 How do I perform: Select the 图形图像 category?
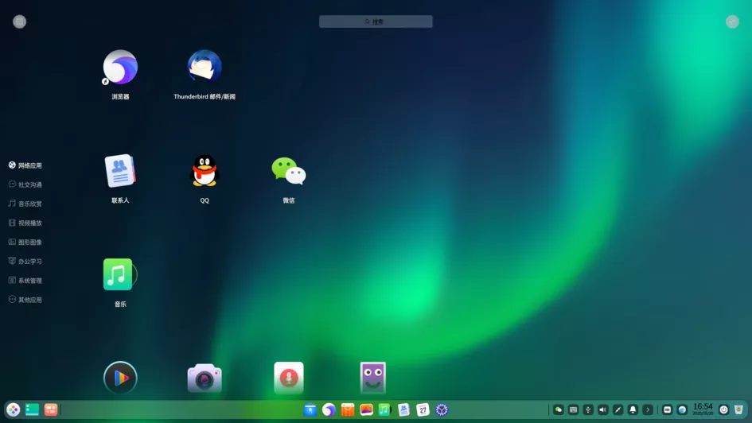point(25,242)
